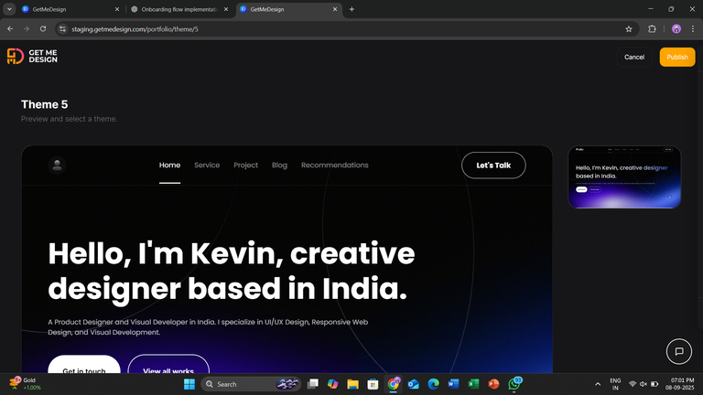Click the Let's Talk button
703x395 pixels.
493,165
